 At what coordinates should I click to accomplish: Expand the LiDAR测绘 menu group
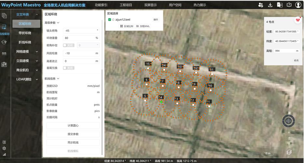[x=25, y=79]
